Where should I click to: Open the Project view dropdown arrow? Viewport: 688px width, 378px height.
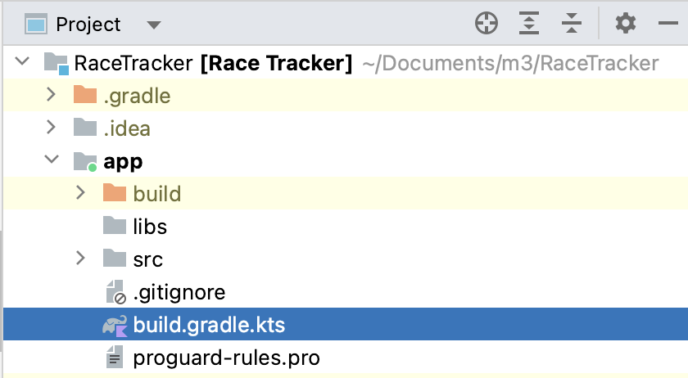tap(153, 25)
